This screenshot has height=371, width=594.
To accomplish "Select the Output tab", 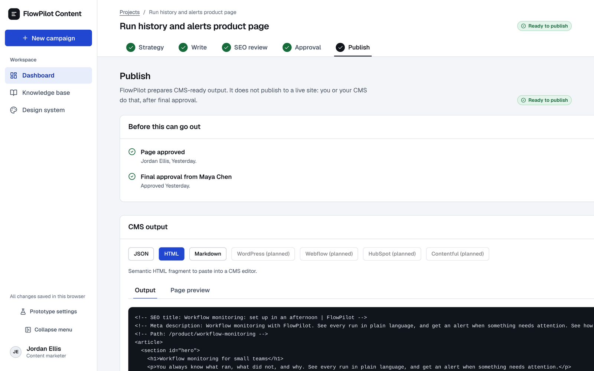I will (145, 290).
